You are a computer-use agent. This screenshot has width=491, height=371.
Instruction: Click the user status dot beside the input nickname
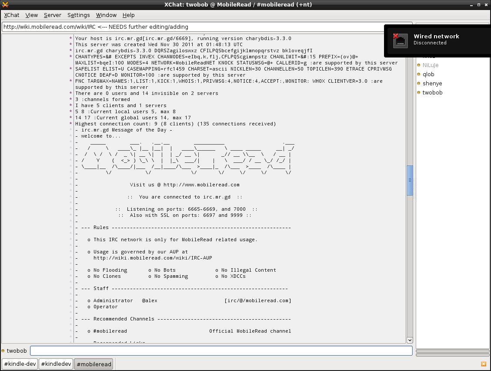click(x=3, y=351)
